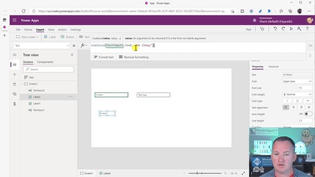Image resolution: width=315 pixels, height=177 pixels.
Task: Zoom in with the plus button
Action: (225, 173)
